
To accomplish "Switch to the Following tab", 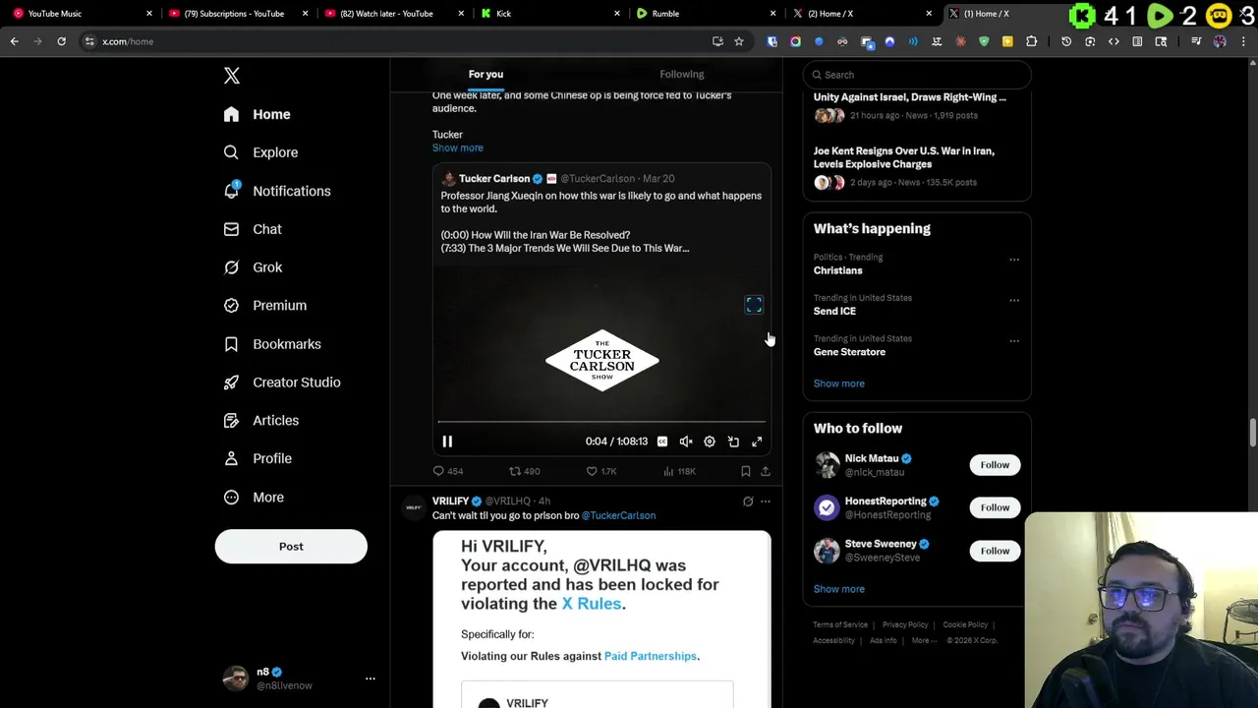I will click(681, 74).
